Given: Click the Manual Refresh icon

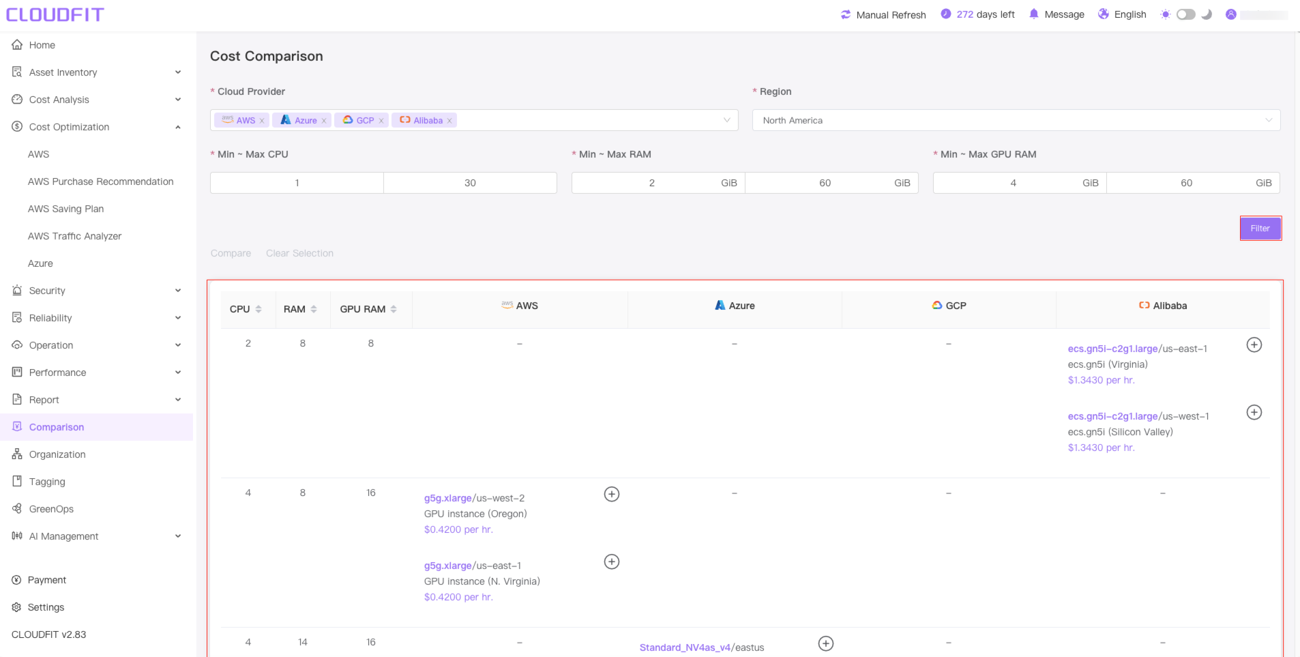Looking at the screenshot, I should click(x=846, y=14).
